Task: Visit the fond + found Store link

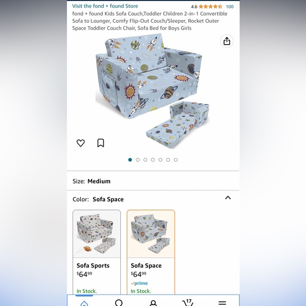Action: [105, 6]
